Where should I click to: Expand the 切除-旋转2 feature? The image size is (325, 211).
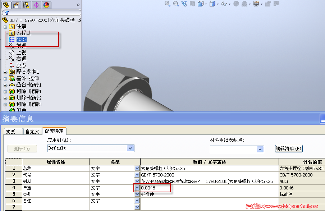[x=5, y=98]
